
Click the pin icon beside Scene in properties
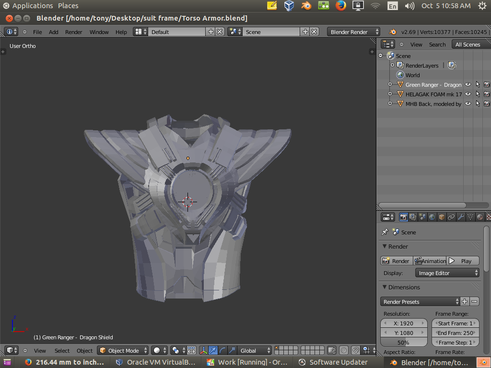385,232
